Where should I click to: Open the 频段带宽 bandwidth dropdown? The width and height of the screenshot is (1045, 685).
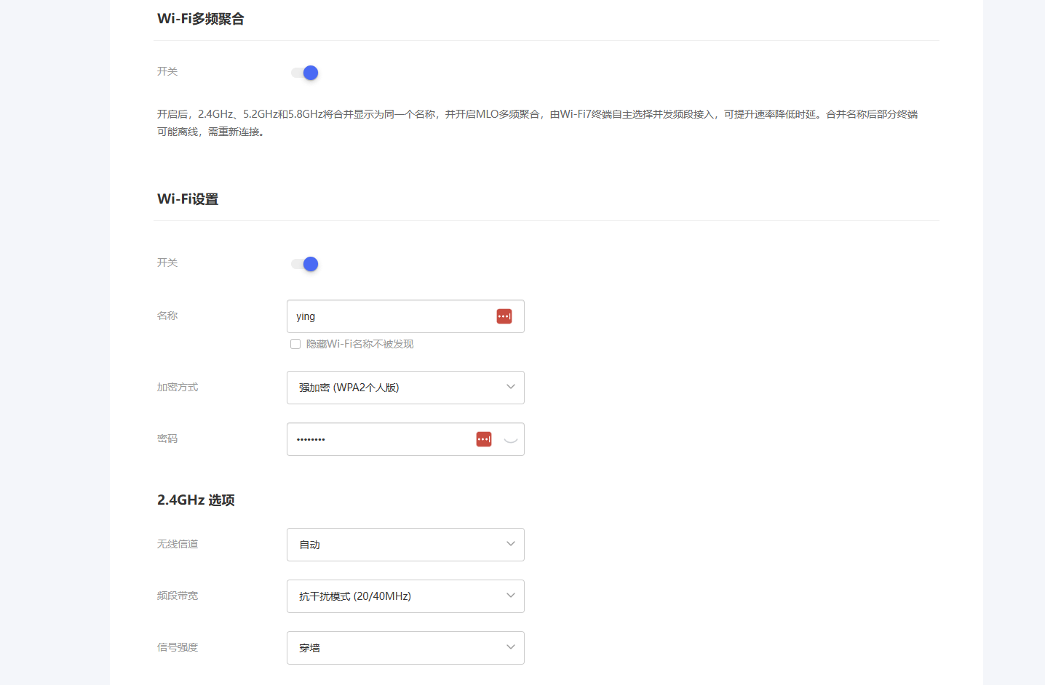[405, 596]
